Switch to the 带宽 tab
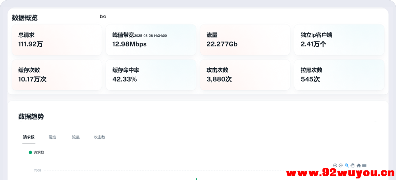The image size is (396, 180). pos(52,137)
